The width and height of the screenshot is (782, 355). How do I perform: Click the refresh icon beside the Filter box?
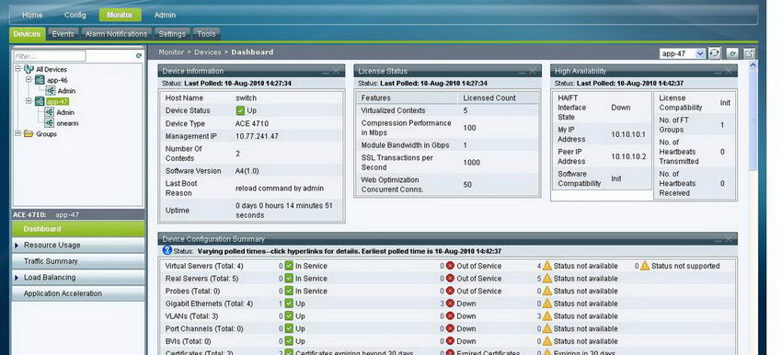(x=139, y=56)
